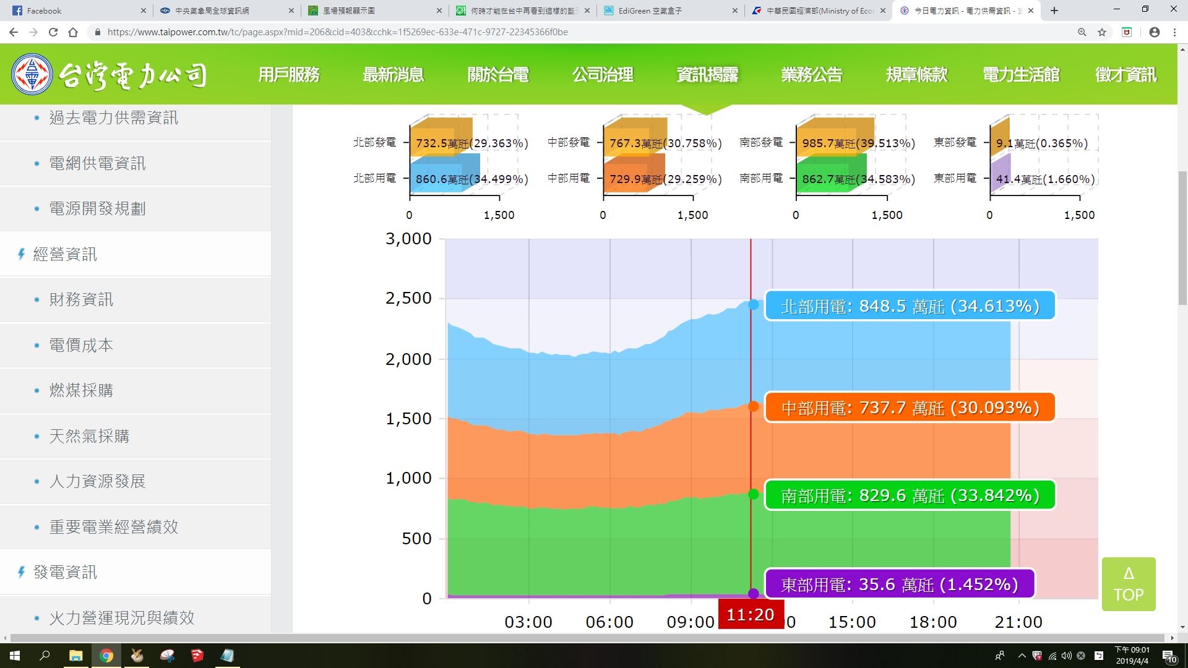Screen dimensions: 1188x668
Task: Click the Taipower company logo
Action: (x=110, y=74)
